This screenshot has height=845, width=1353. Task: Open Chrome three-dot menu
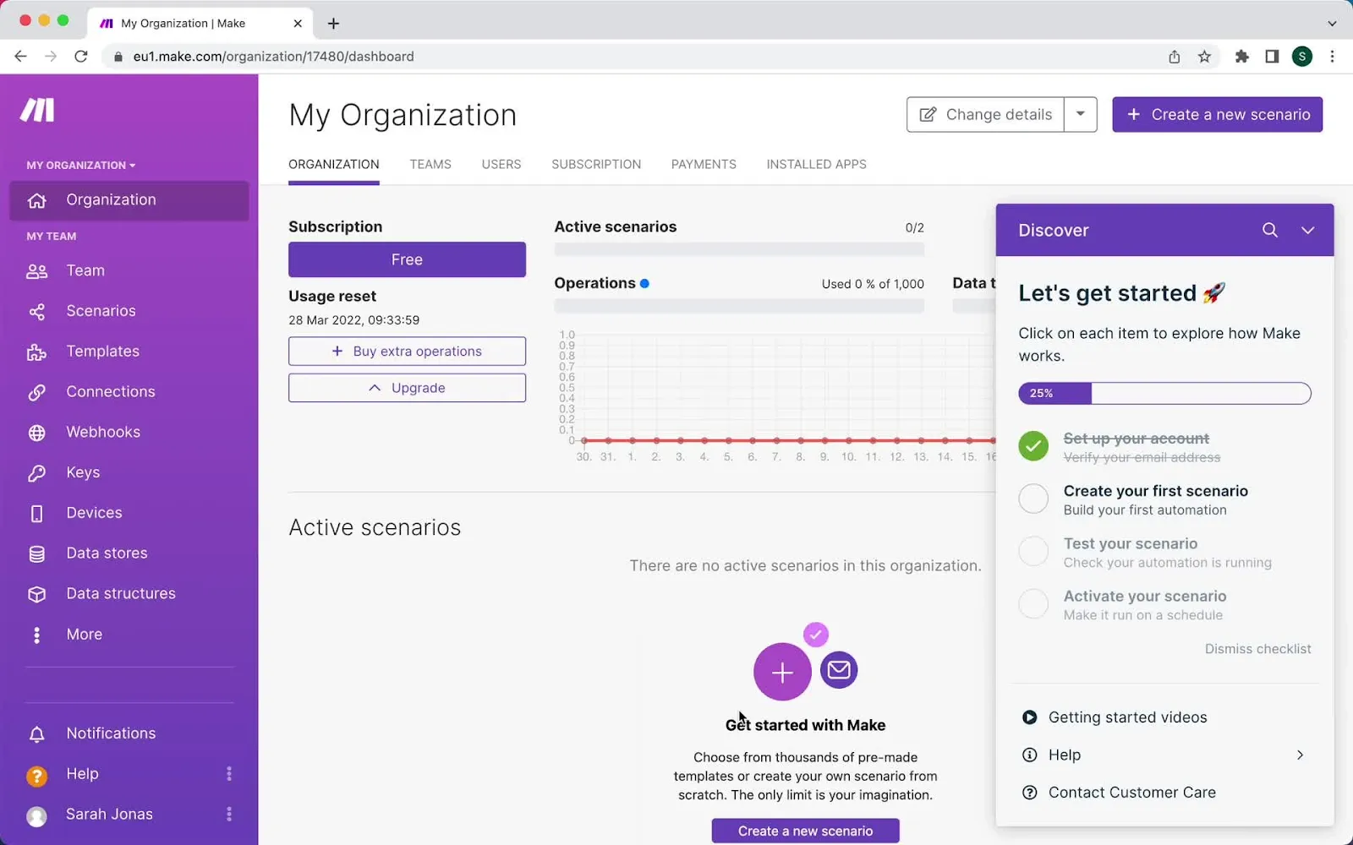[1332, 57]
